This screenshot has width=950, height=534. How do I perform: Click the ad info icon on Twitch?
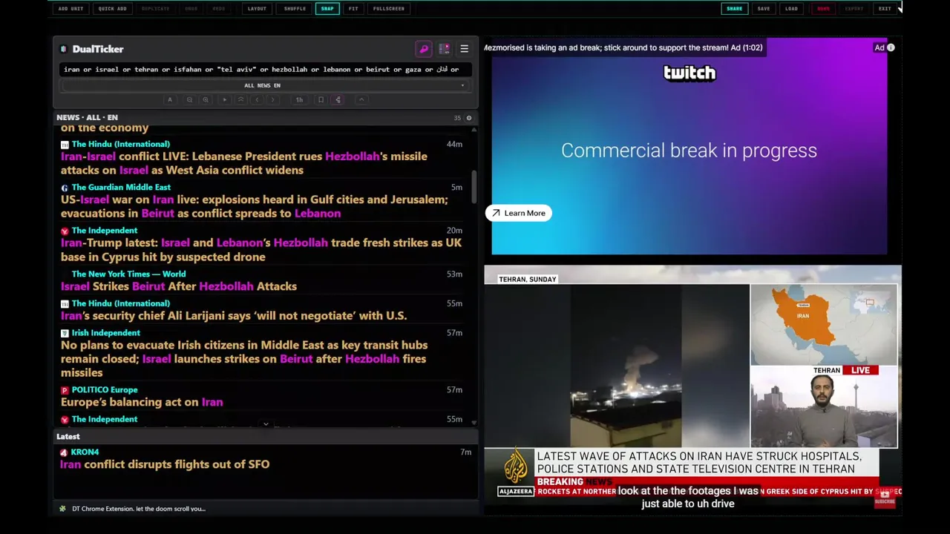point(891,47)
